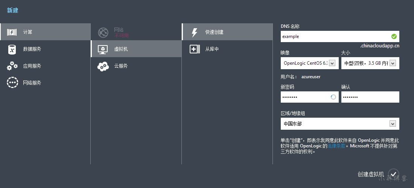Viewport: 414px width, 188px height.
Task: Expand the 映像 OpenLogic CentOS dropdown
Action: tap(309, 63)
